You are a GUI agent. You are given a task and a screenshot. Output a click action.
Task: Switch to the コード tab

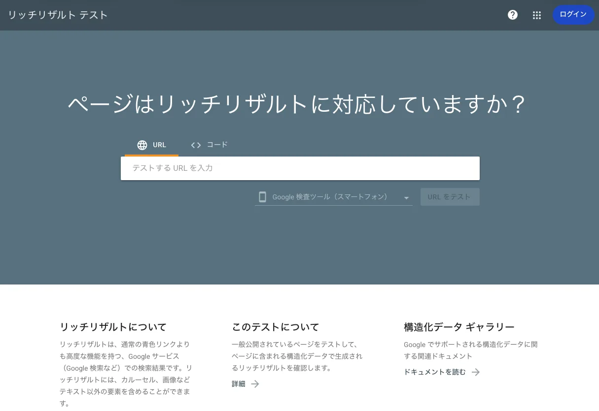(209, 145)
